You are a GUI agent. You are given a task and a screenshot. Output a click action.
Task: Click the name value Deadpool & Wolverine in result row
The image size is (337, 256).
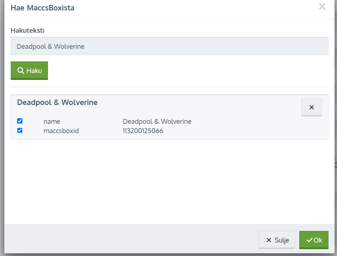157,122
